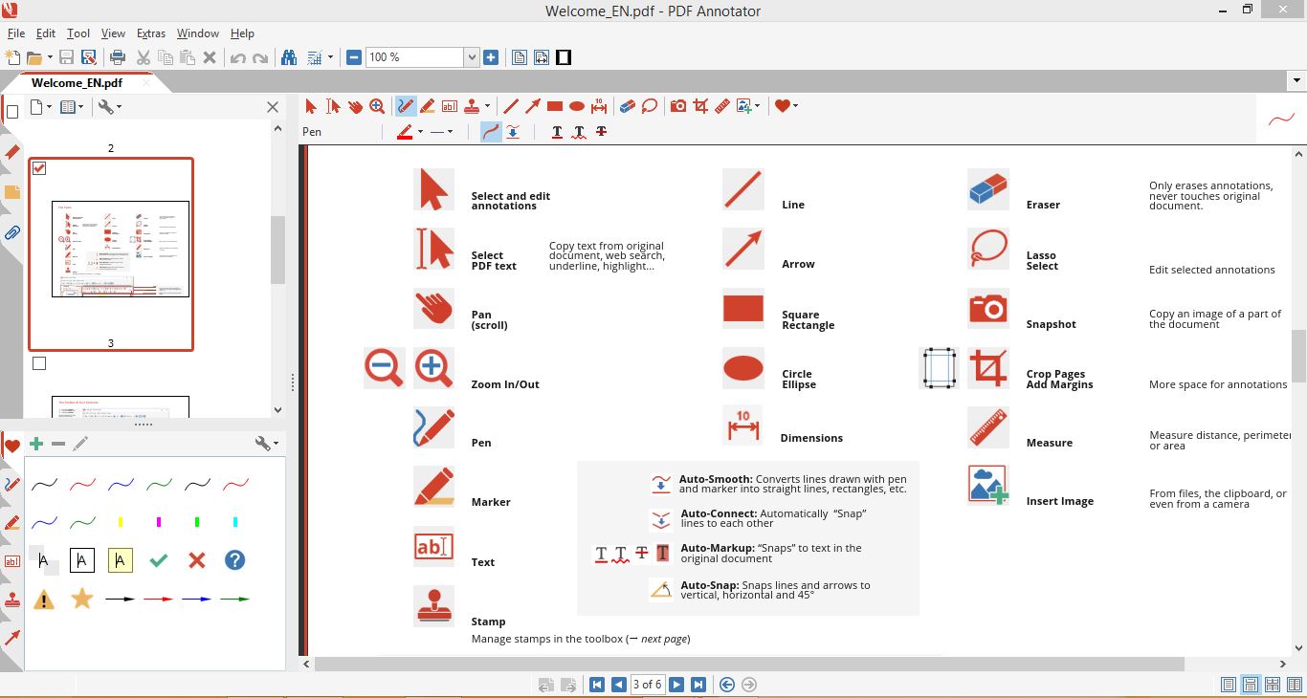Viewport: 1307px width, 698px height.
Task: Open the Crop Pages tool in toolbar
Action: click(700, 106)
